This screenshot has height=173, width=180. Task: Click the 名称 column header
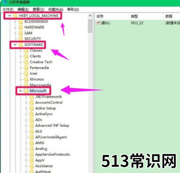pyautogui.click(x=100, y=16)
